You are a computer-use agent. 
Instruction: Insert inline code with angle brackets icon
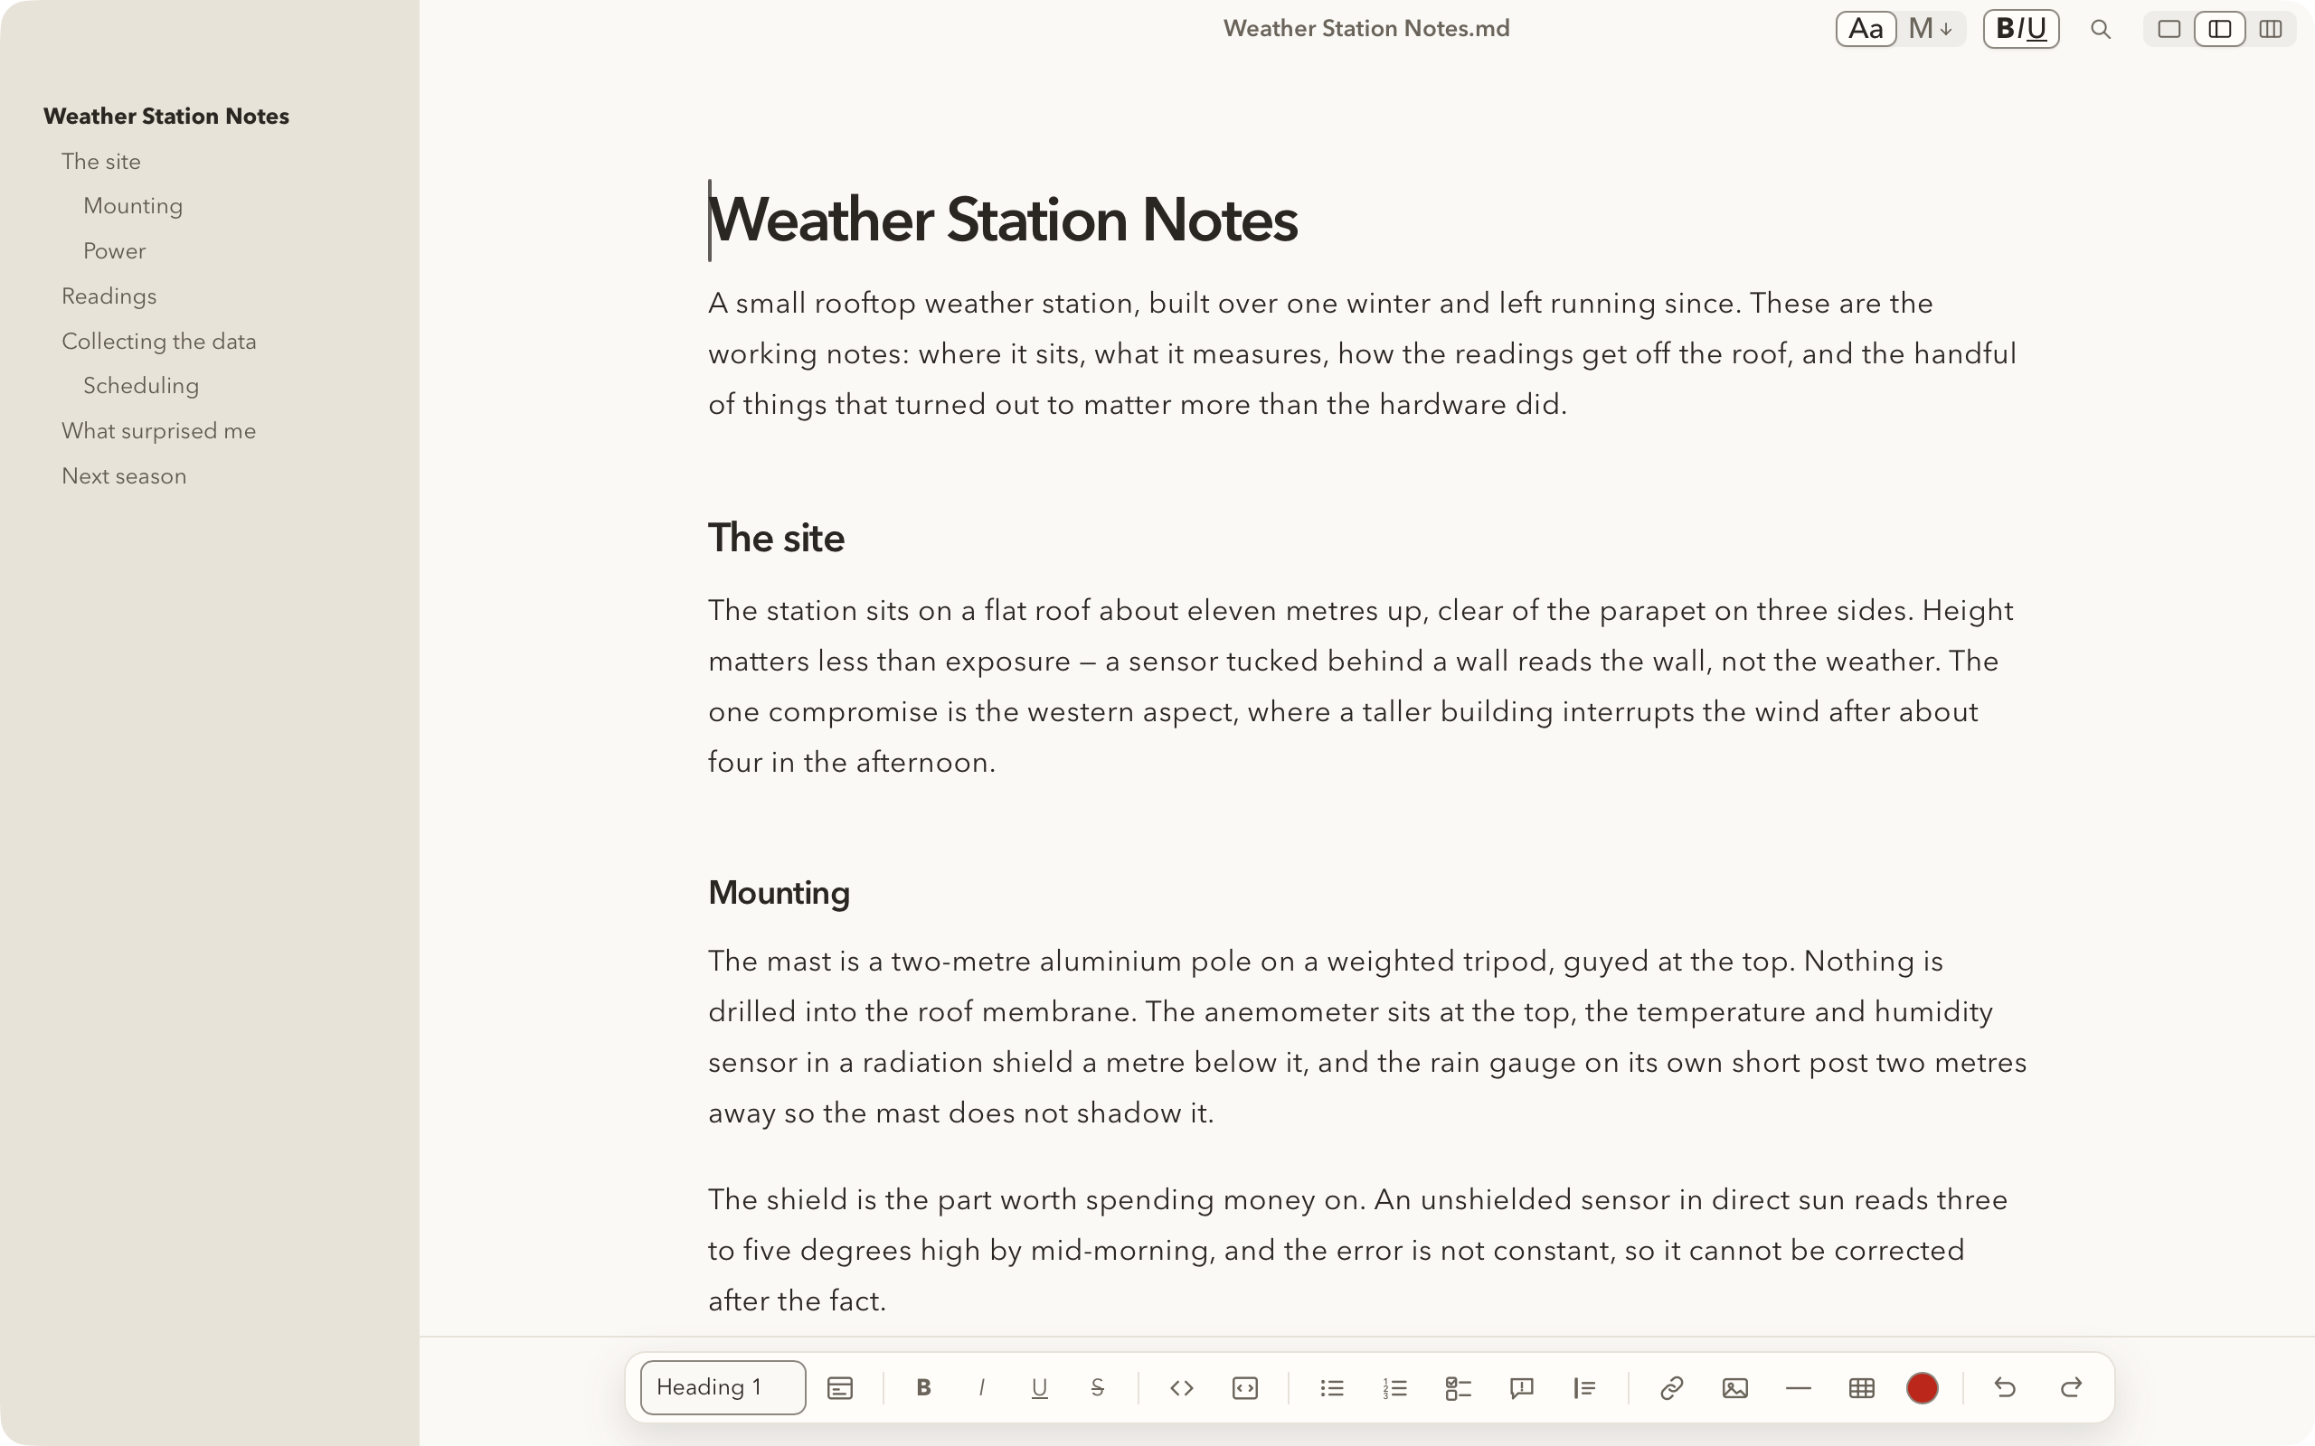[x=1181, y=1387]
